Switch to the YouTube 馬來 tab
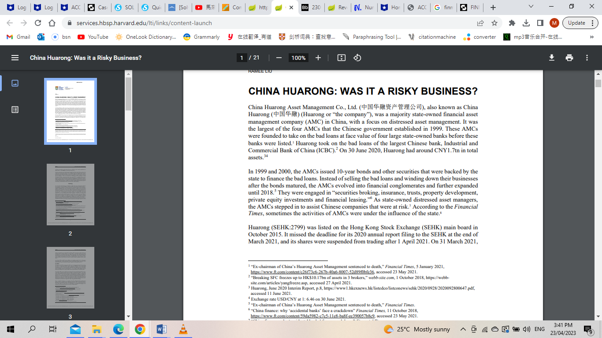The width and height of the screenshot is (602, 338). click(x=204, y=7)
